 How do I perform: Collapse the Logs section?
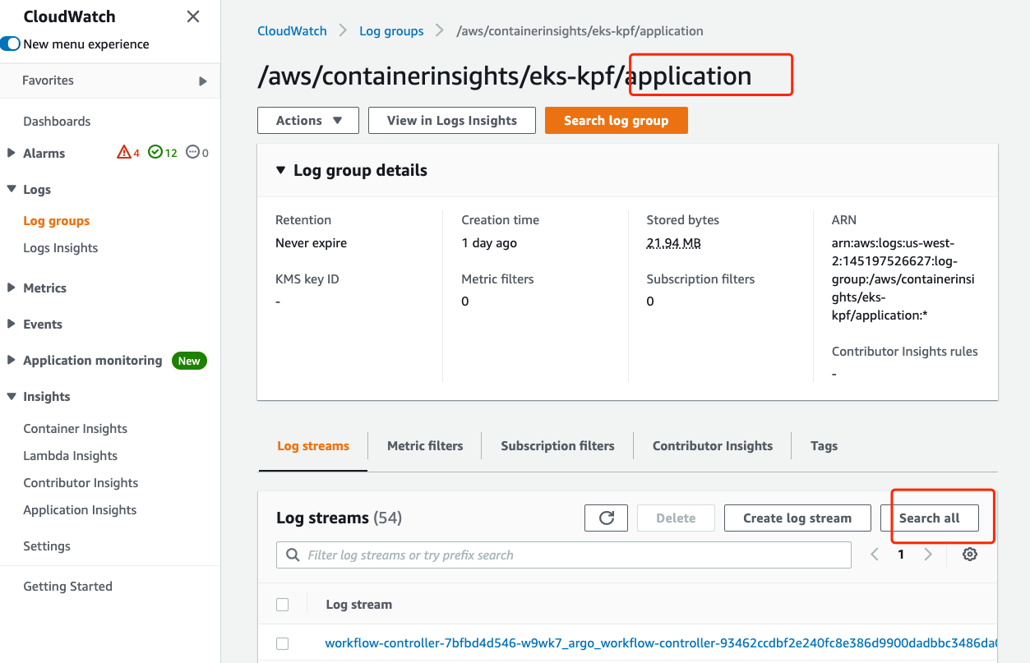(12, 189)
